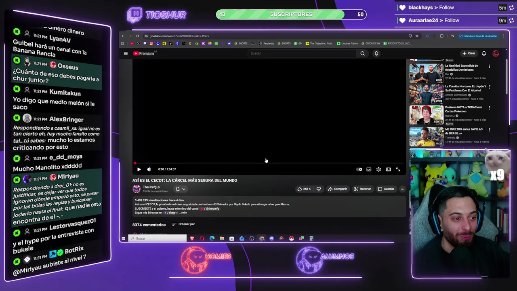Open the Windows Start menu

pyautogui.click(x=123, y=238)
